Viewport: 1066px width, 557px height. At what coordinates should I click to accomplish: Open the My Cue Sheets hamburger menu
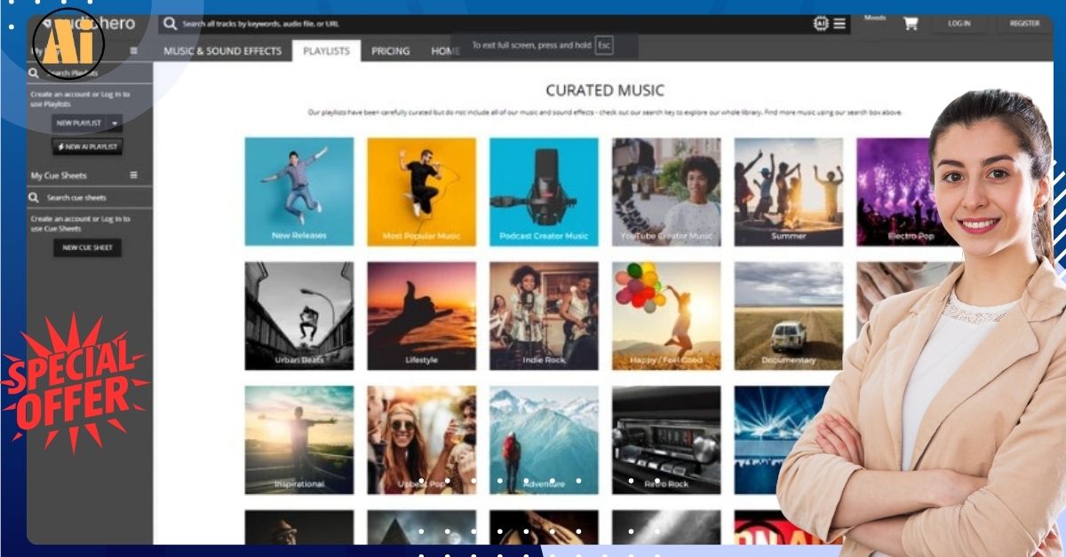pyautogui.click(x=134, y=176)
